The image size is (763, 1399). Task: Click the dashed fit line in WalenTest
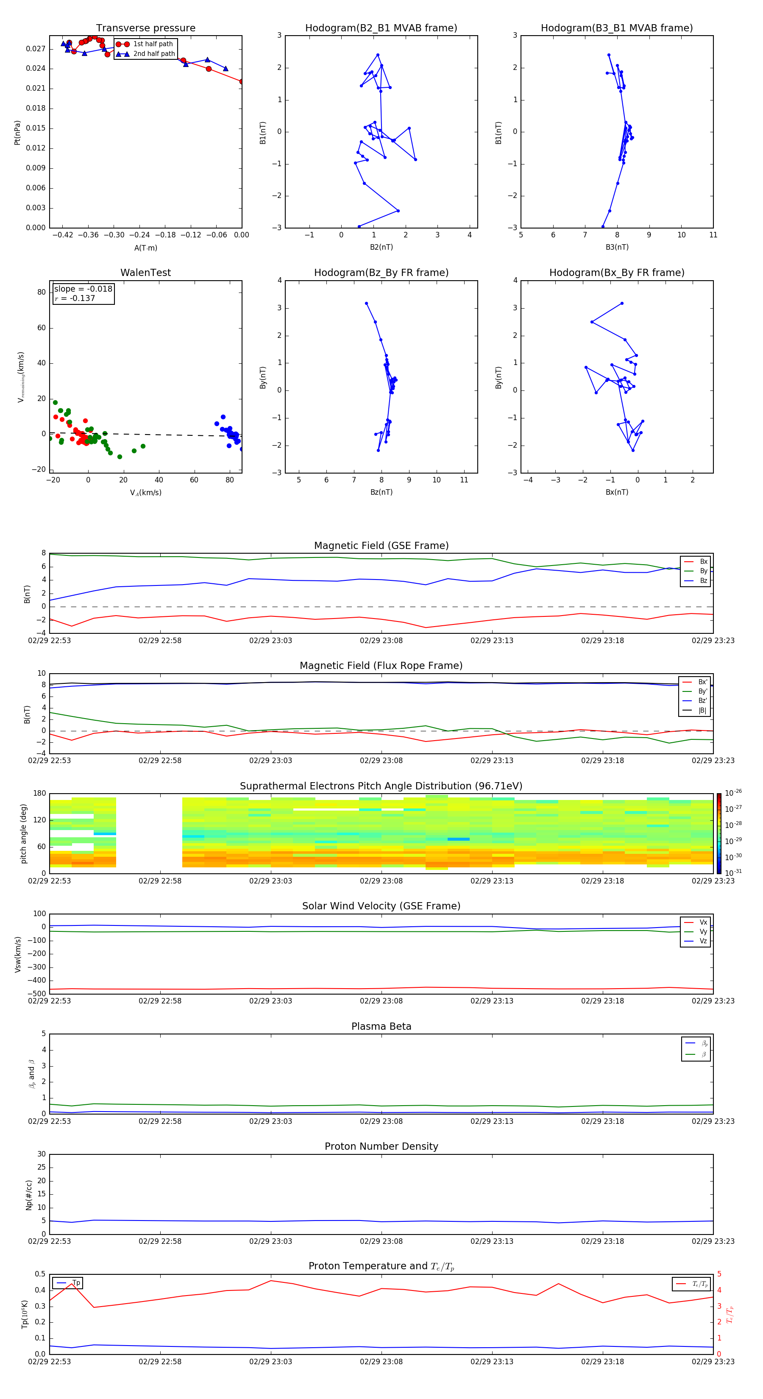coord(145,434)
